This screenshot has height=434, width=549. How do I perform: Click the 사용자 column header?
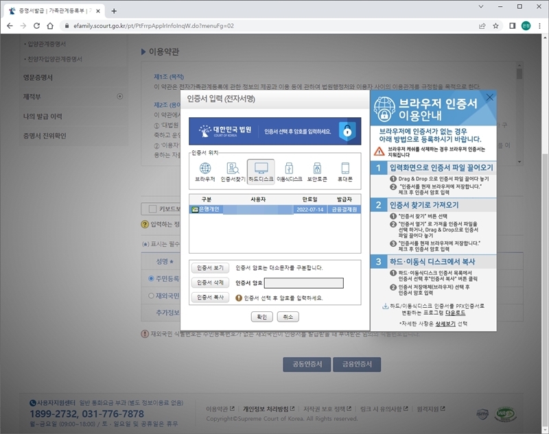259,200
